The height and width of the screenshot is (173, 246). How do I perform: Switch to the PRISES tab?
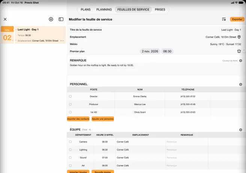160,10
